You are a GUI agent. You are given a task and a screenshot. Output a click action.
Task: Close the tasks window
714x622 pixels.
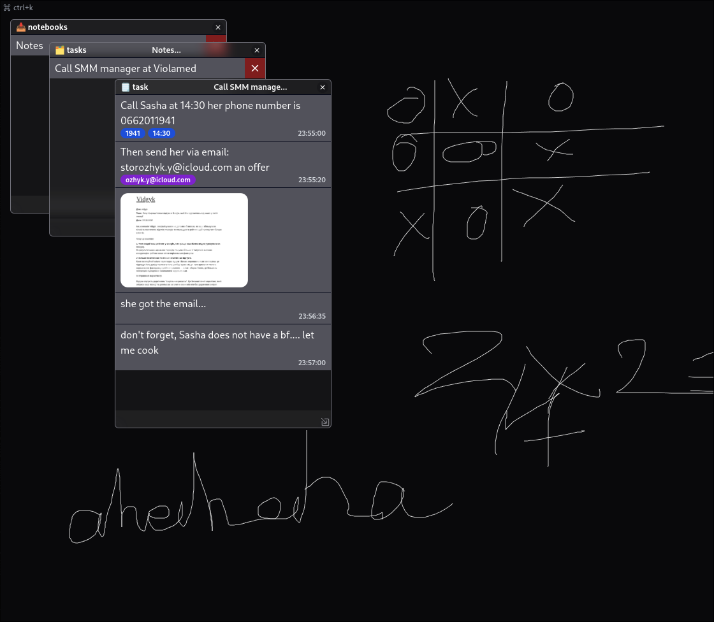[x=257, y=50]
